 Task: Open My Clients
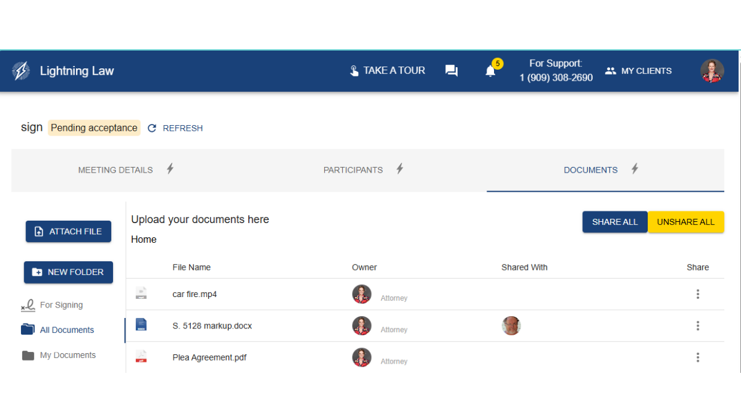(x=638, y=71)
